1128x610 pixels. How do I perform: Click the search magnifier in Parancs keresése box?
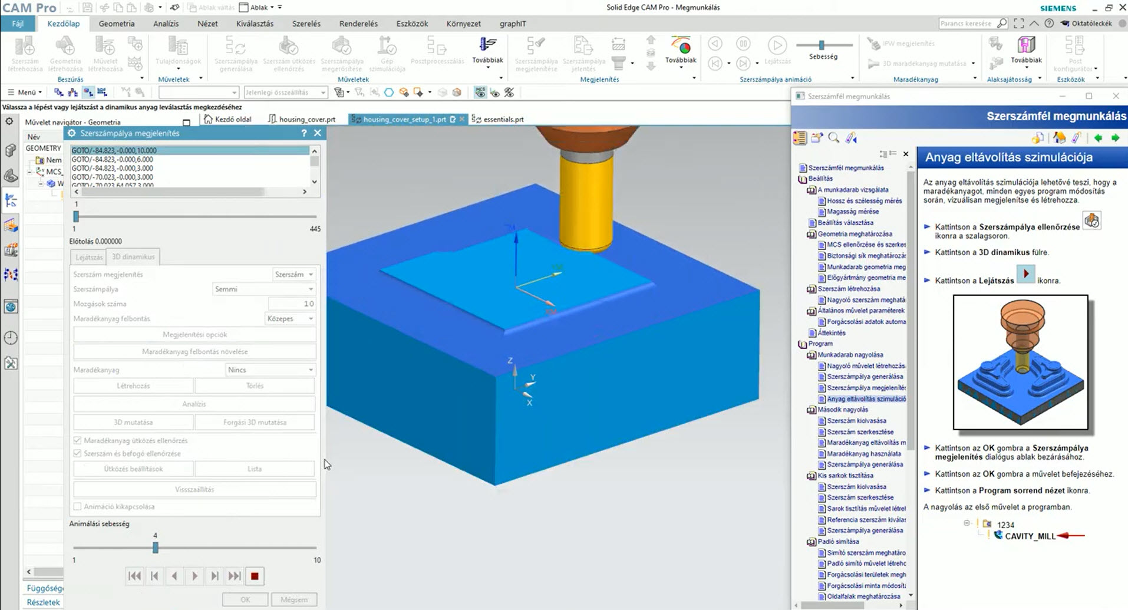(1001, 24)
